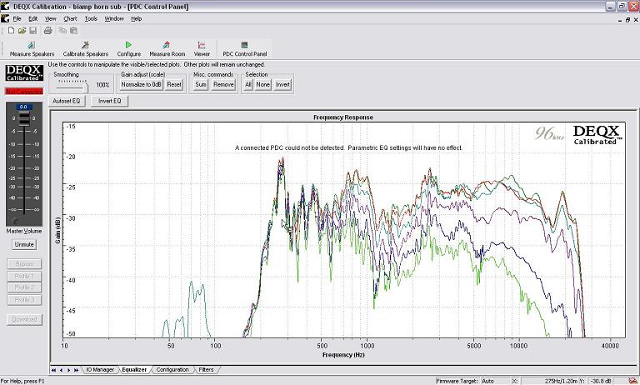Click the Bypass button
640x385 pixels.
click(x=24, y=263)
